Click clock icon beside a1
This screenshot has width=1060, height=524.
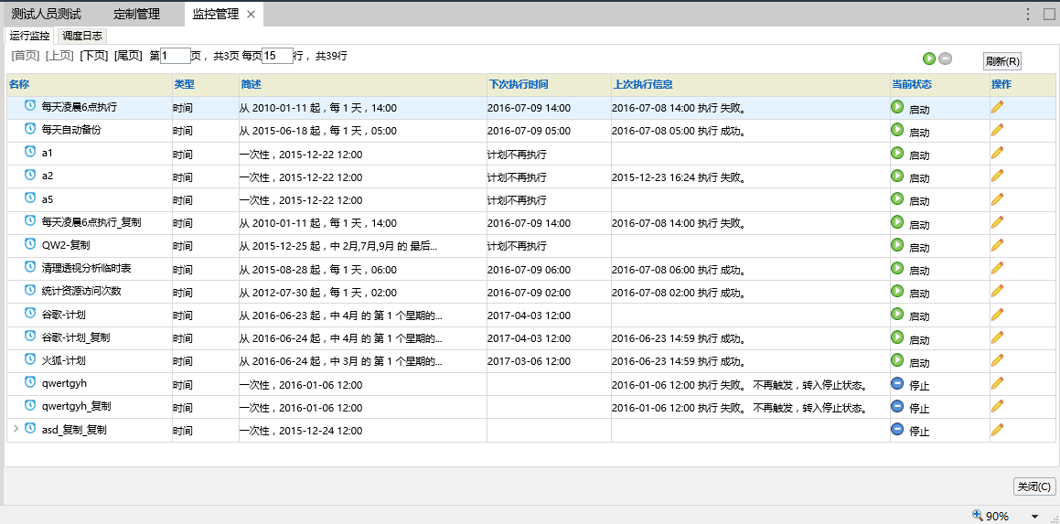[30, 152]
